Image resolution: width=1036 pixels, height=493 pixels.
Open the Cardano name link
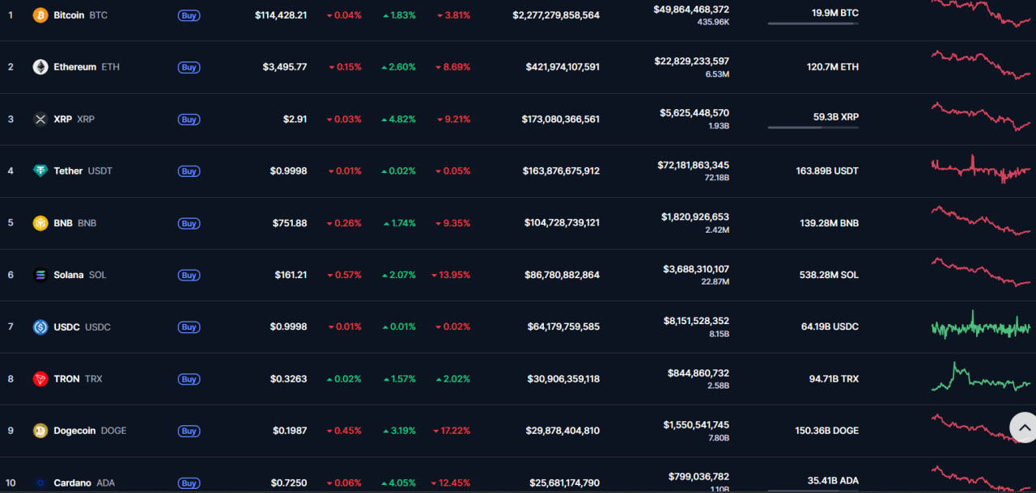click(73, 482)
